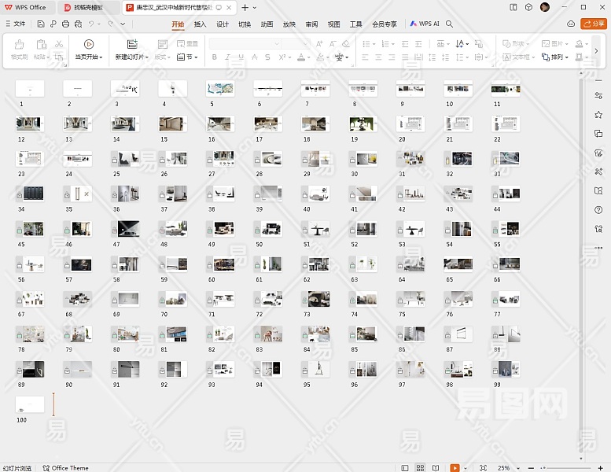Expand slideshow options arrow beside play button
611x472 pixels.
[x=466, y=468]
